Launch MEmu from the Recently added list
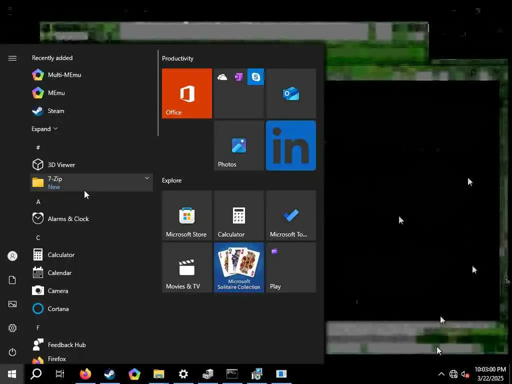Image resolution: width=512 pixels, height=384 pixels. [91, 92]
